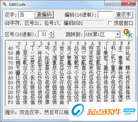The width and height of the screenshot is (138, 122).
Task: Click the 查汉字 lookup button
Action: coord(124,15)
